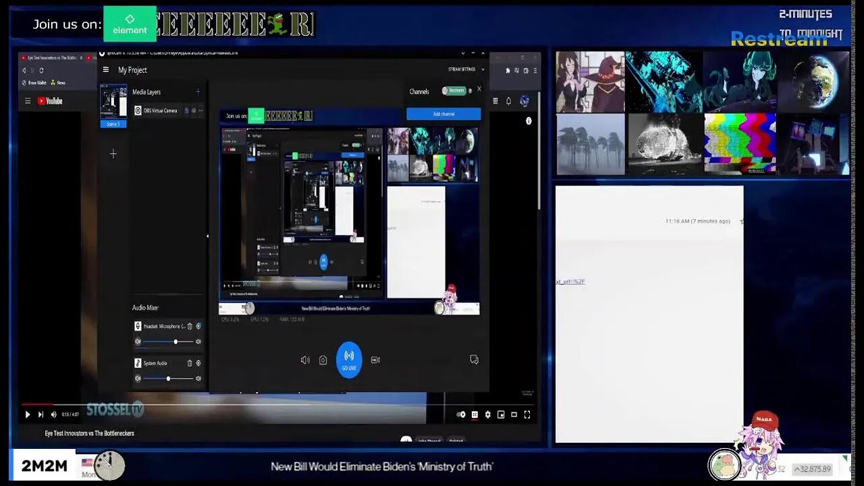Image resolution: width=864 pixels, height=486 pixels.
Task: Open browser extensions puzzle icon
Action: point(508,70)
